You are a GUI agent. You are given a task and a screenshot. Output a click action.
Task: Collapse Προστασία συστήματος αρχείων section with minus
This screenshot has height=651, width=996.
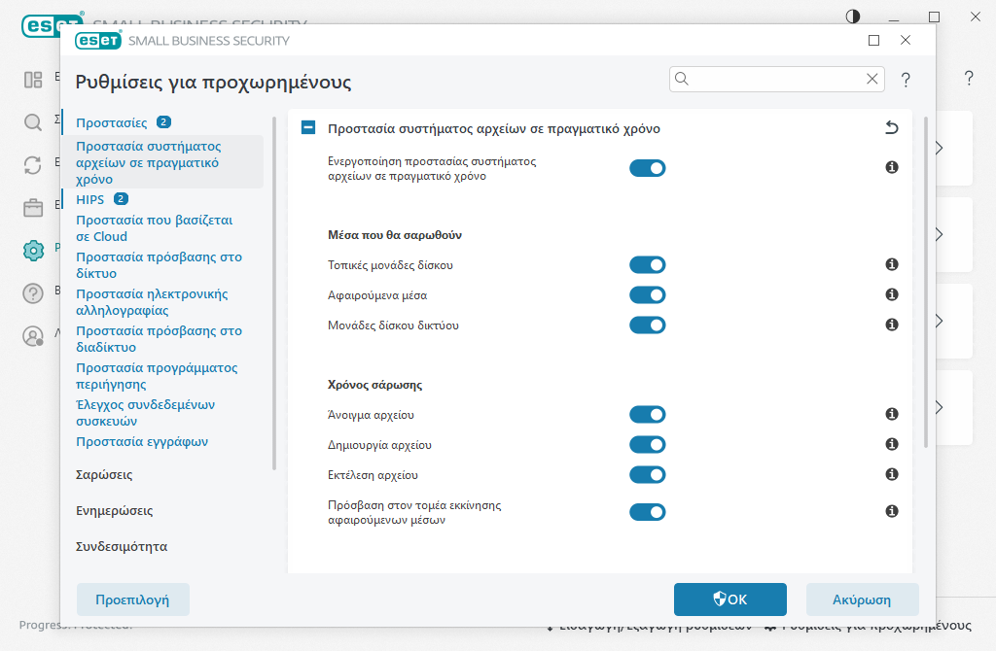(x=308, y=128)
